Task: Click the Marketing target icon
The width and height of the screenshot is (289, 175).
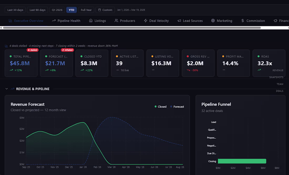Action: (x=213, y=20)
